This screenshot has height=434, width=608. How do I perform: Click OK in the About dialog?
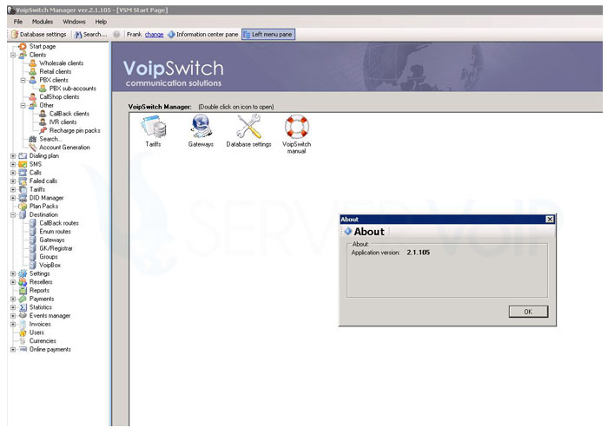click(x=528, y=312)
